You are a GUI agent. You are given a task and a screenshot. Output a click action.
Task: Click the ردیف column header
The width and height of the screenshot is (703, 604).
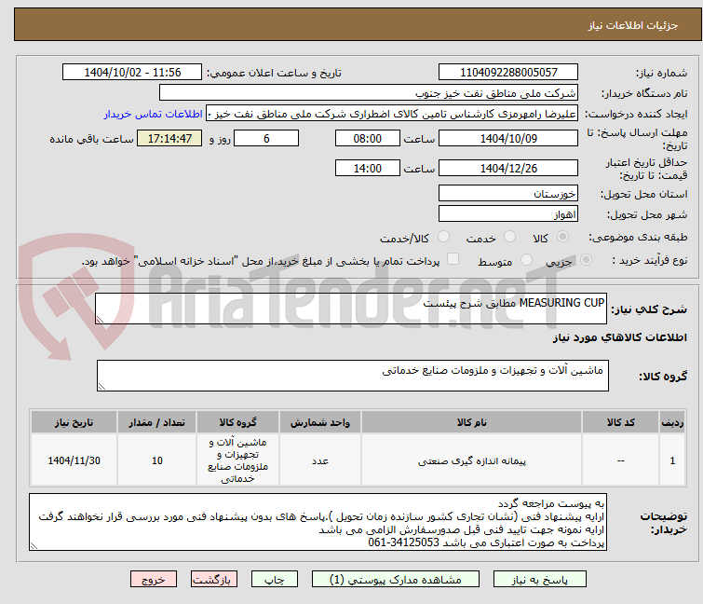[x=672, y=422]
